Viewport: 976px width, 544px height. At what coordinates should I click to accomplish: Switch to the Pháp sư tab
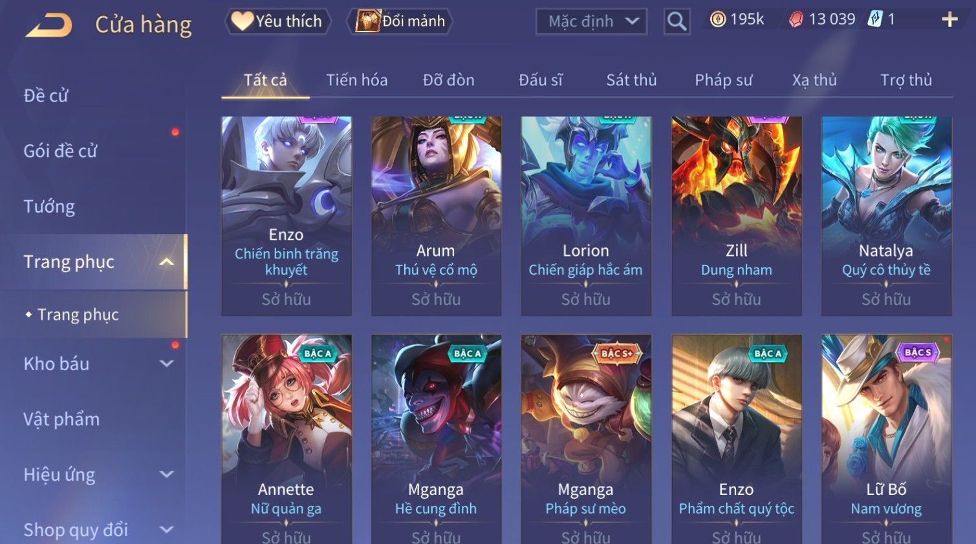(x=723, y=80)
